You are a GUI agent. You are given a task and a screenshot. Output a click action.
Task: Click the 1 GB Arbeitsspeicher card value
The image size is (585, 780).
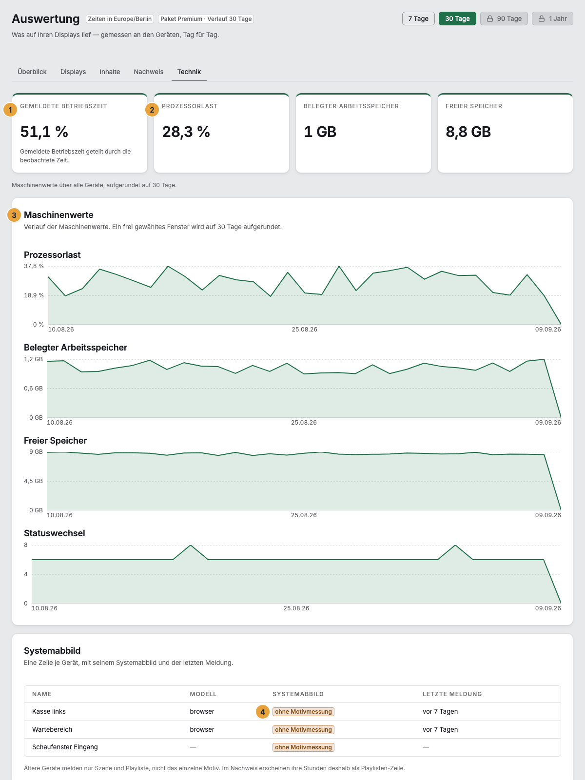tap(320, 132)
